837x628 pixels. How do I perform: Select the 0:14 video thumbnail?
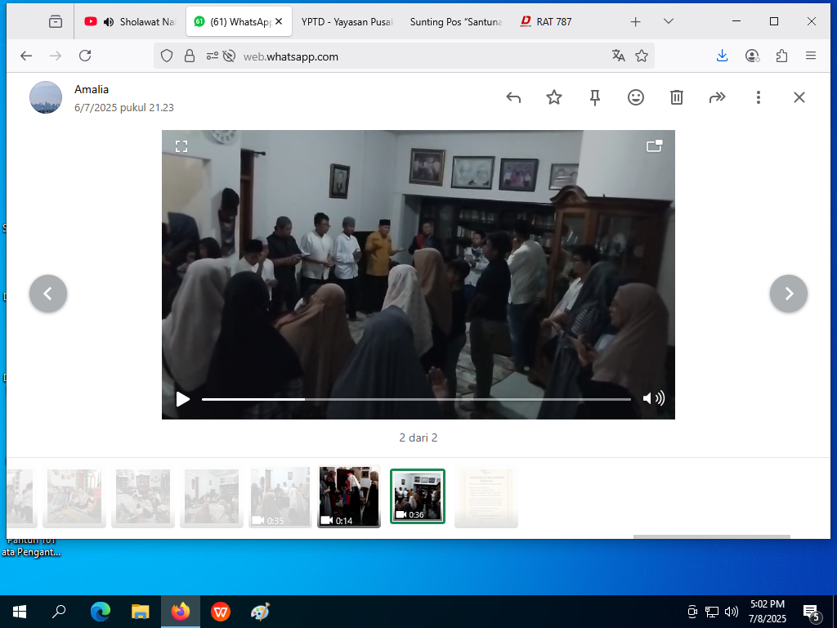[349, 496]
